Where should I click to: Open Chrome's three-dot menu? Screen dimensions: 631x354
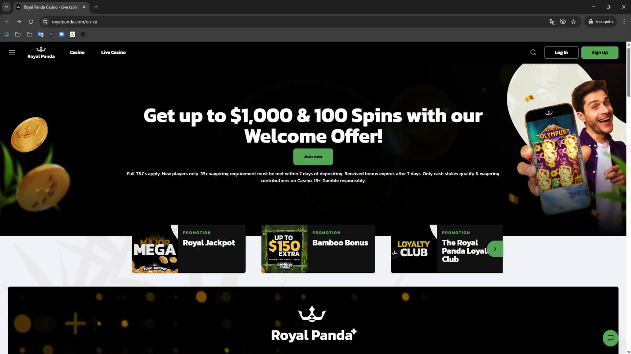[x=624, y=22]
